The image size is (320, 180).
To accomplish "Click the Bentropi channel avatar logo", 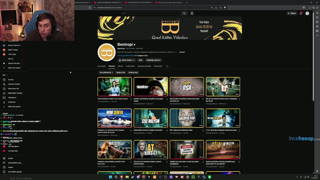I will (x=106, y=52).
